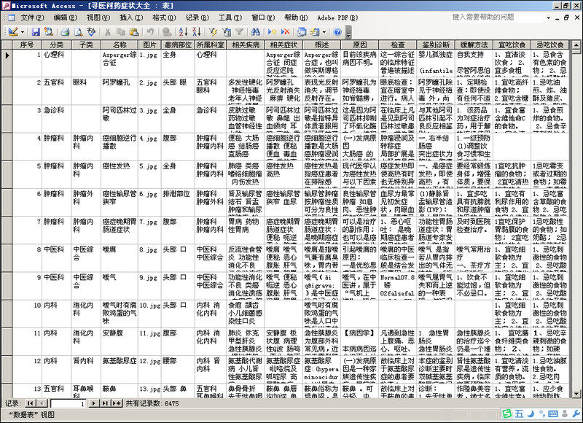Click the Paste clipboard icon
The height and width of the screenshot is (423, 583).
[134, 32]
